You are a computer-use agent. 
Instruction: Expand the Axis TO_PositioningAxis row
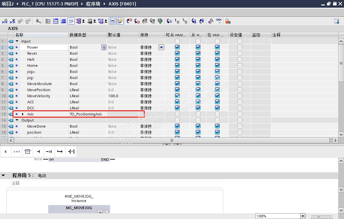click(23, 114)
